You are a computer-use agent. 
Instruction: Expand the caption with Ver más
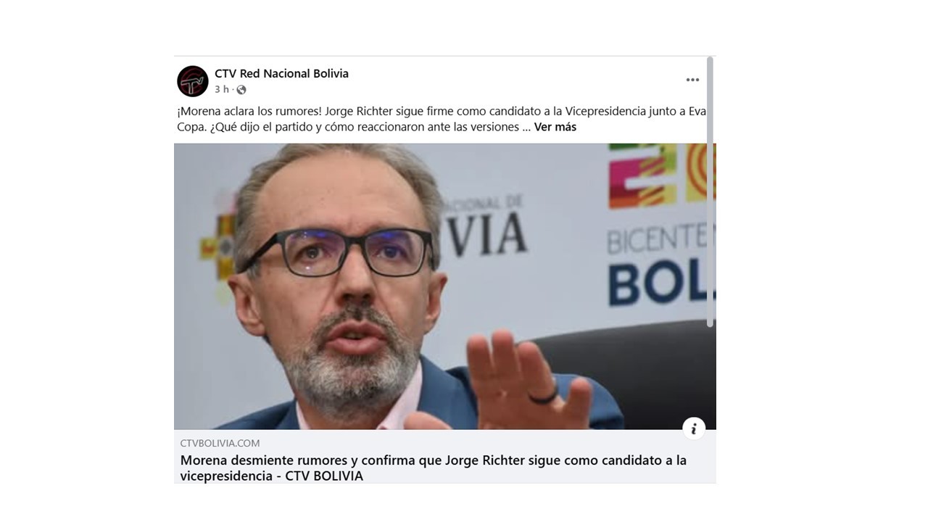555,127
